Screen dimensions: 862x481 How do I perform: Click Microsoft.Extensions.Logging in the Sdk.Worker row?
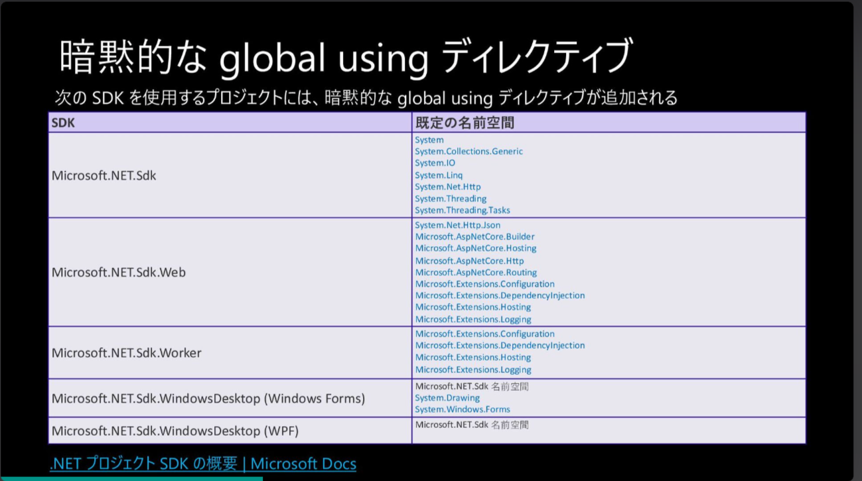tap(473, 370)
